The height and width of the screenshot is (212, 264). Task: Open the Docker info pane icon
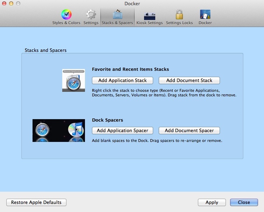point(205,17)
